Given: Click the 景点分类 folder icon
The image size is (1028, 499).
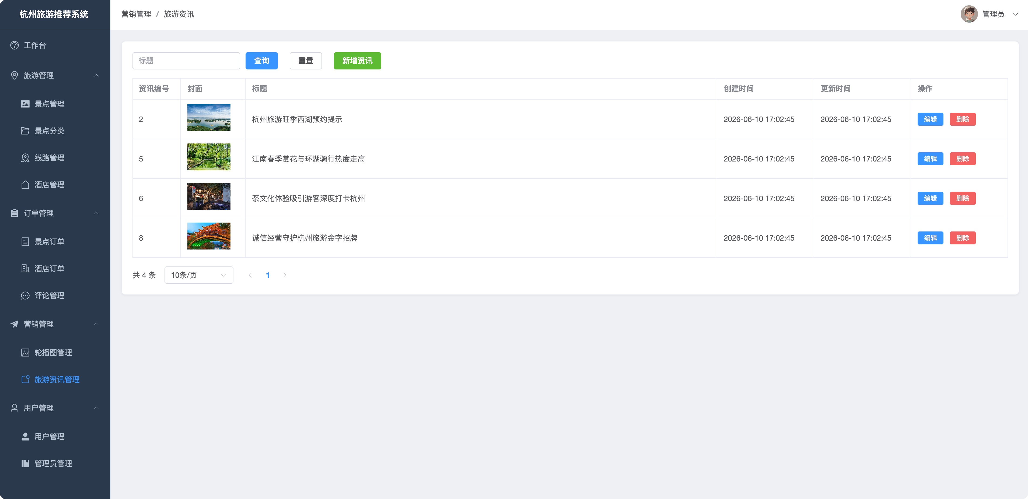Looking at the screenshot, I should [25, 131].
